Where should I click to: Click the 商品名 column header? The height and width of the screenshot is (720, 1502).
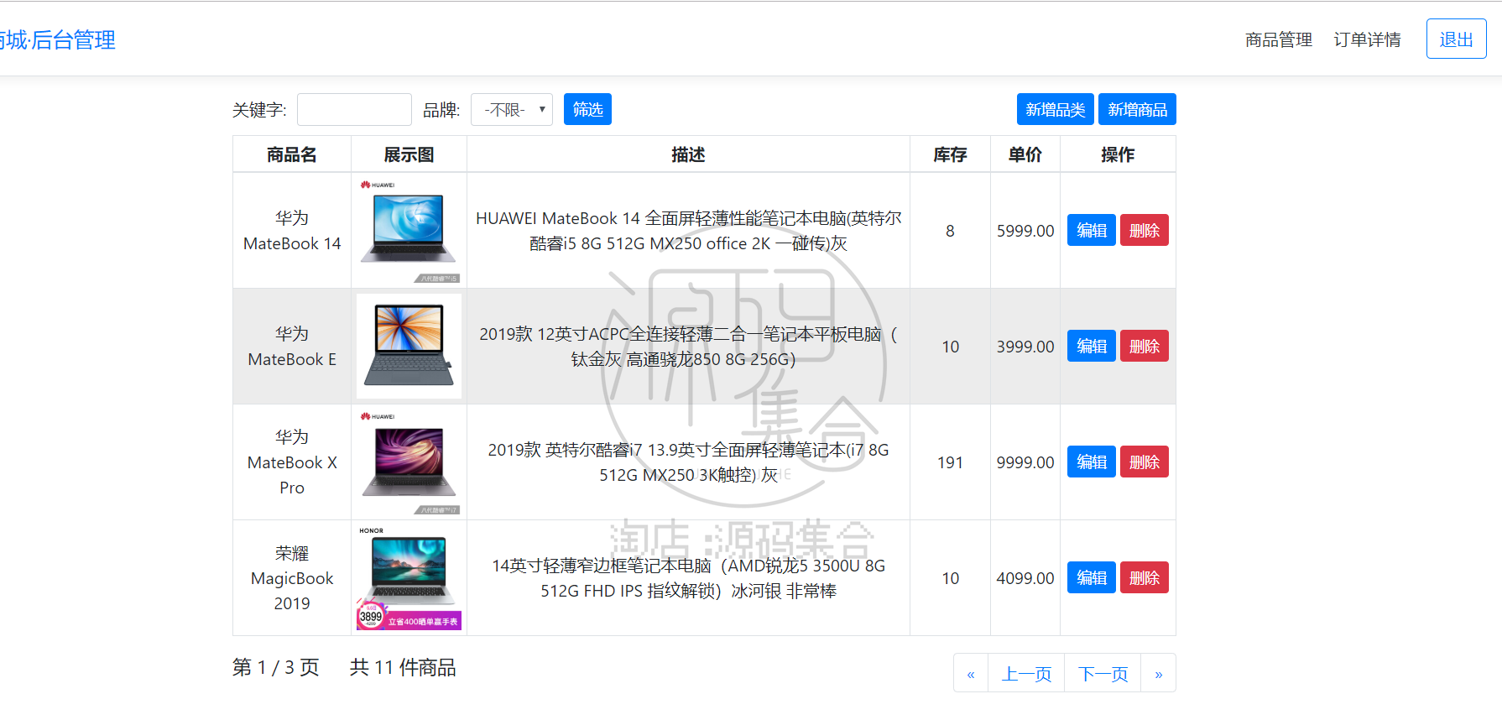(x=292, y=154)
